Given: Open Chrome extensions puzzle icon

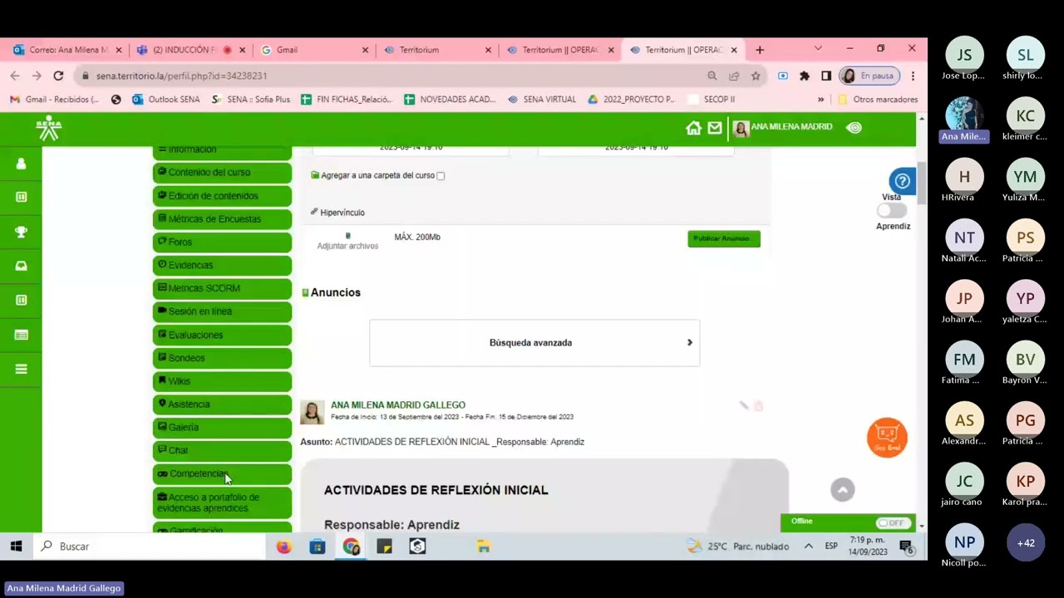Looking at the screenshot, I should click(804, 76).
